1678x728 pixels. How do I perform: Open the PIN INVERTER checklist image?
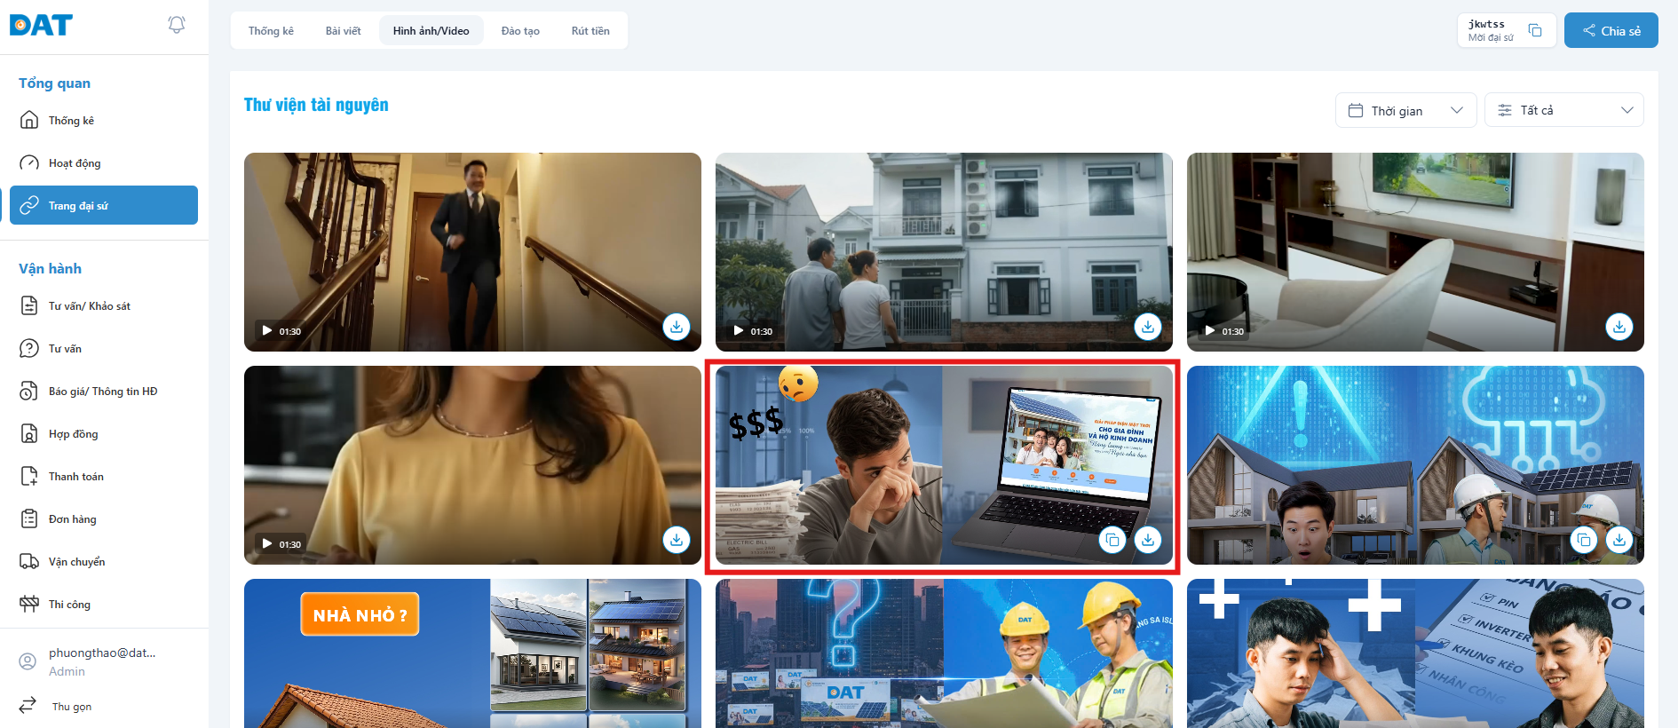[x=1415, y=653]
